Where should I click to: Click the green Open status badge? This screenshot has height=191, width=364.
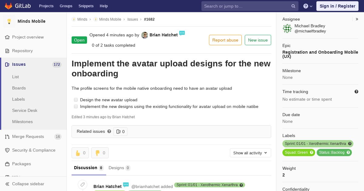(x=79, y=40)
